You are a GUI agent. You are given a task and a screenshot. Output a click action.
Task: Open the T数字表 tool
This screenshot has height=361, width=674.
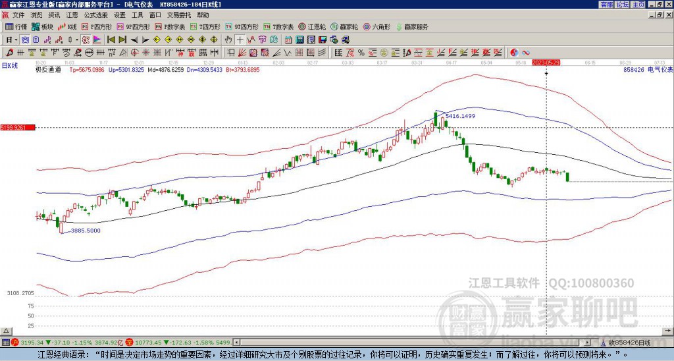point(279,26)
